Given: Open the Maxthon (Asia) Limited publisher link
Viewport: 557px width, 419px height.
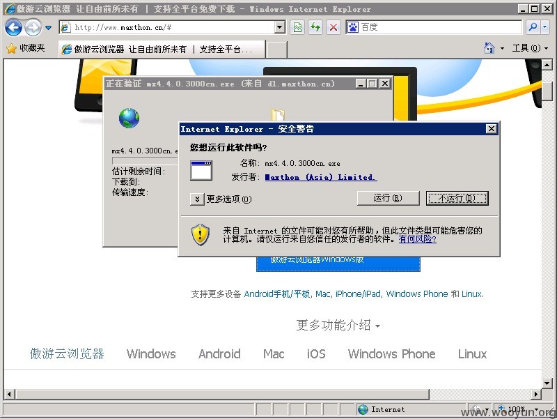Looking at the screenshot, I should click(321, 177).
